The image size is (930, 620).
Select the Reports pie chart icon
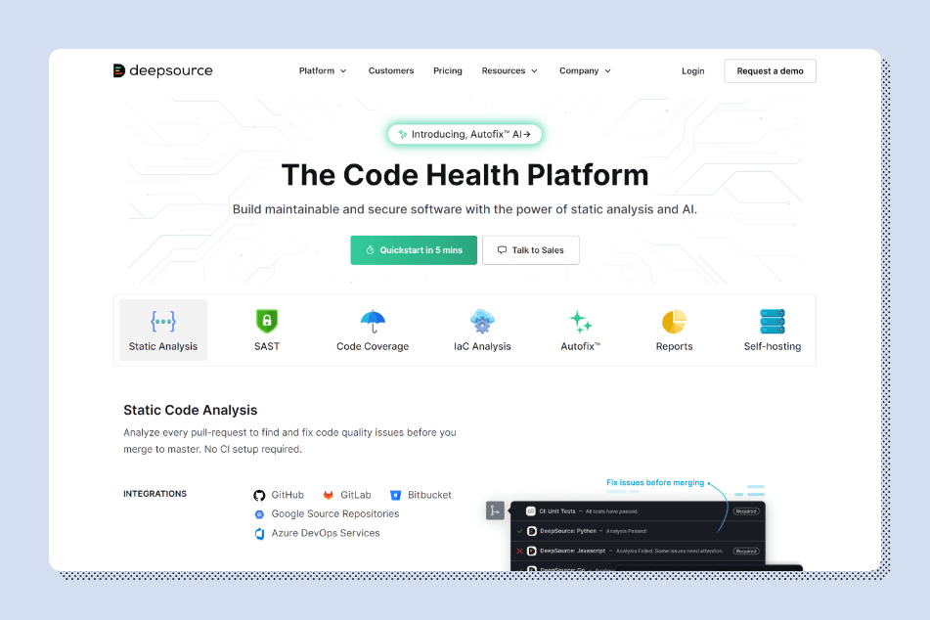point(675,321)
